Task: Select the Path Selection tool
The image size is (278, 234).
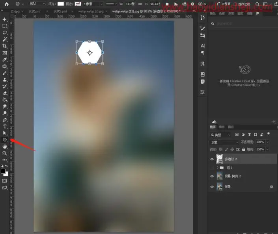Action: (5, 133)
